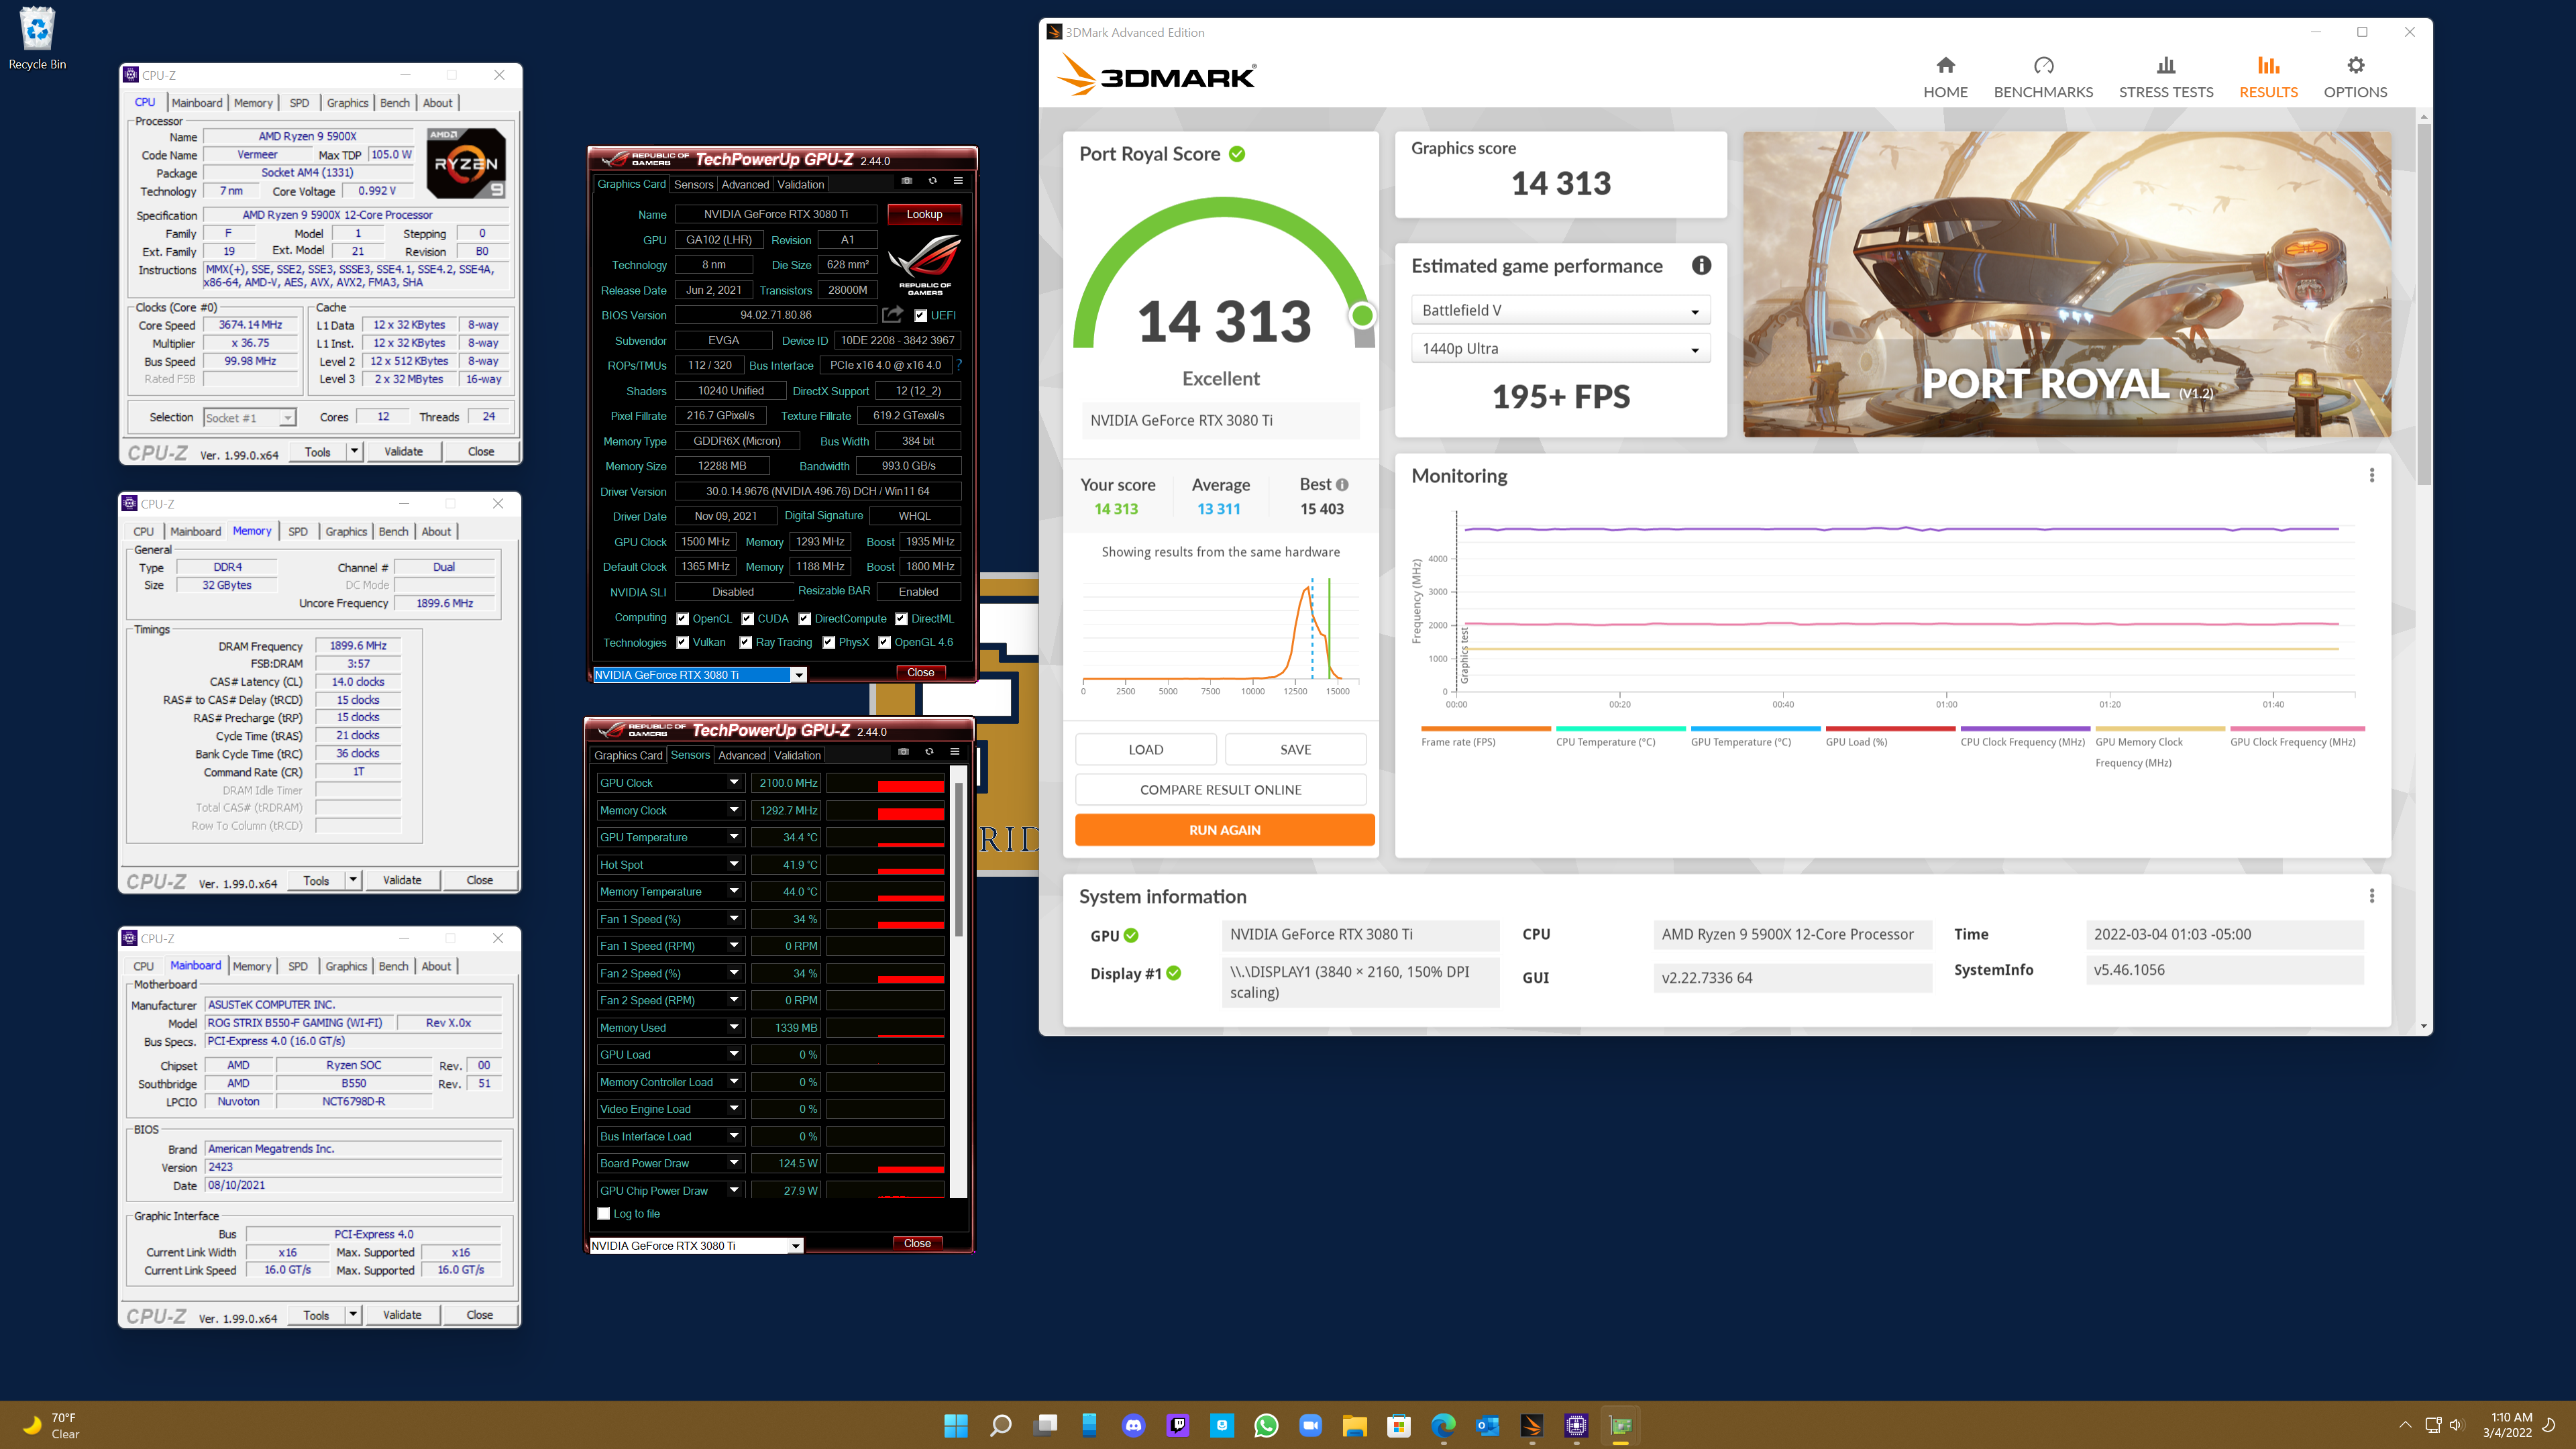Open Discord from the taskbar
Viewport: 2576px width, 1449px height.
point(1133,1425)
